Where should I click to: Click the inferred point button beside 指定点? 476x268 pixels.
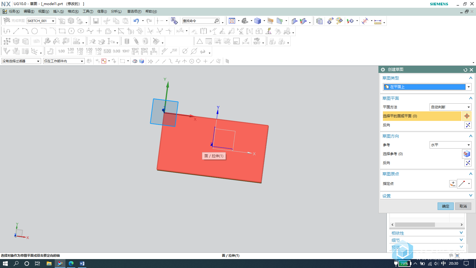tap(462, 184)
